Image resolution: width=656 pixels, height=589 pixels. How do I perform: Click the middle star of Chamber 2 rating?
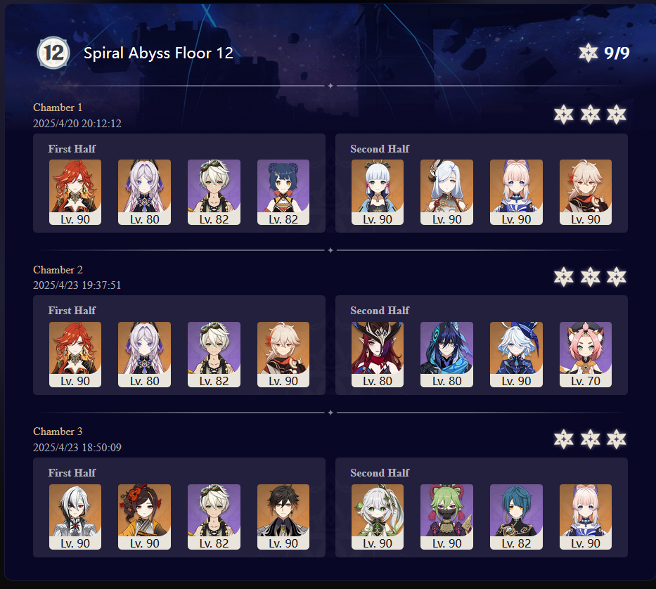tap(590, 276)
